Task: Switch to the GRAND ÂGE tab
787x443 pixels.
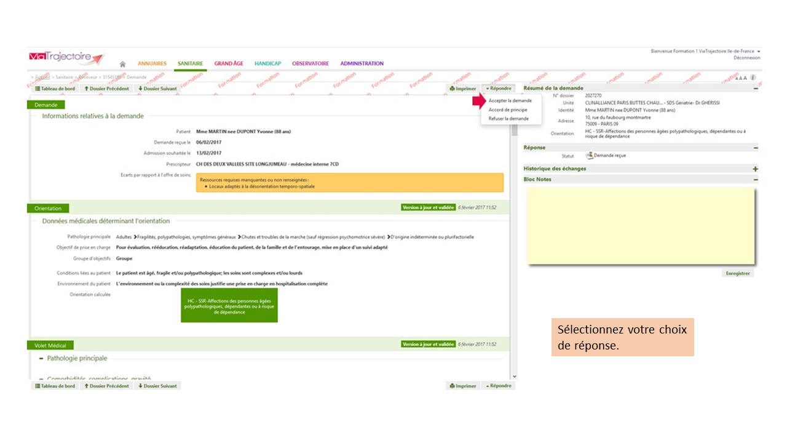Action: [x=229, y=63]
